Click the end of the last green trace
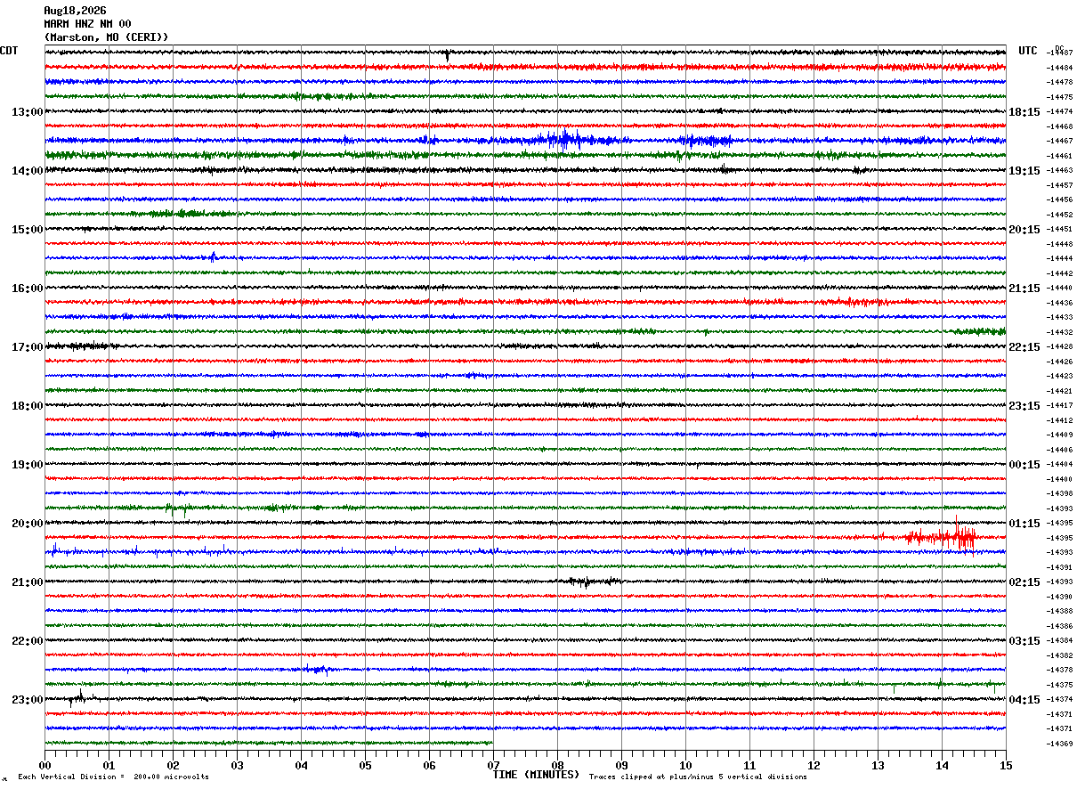The height and width of the screenshot is (789, 1077). 491,743
